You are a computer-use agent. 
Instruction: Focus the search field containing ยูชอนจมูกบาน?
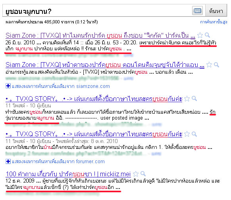point(97,11)
